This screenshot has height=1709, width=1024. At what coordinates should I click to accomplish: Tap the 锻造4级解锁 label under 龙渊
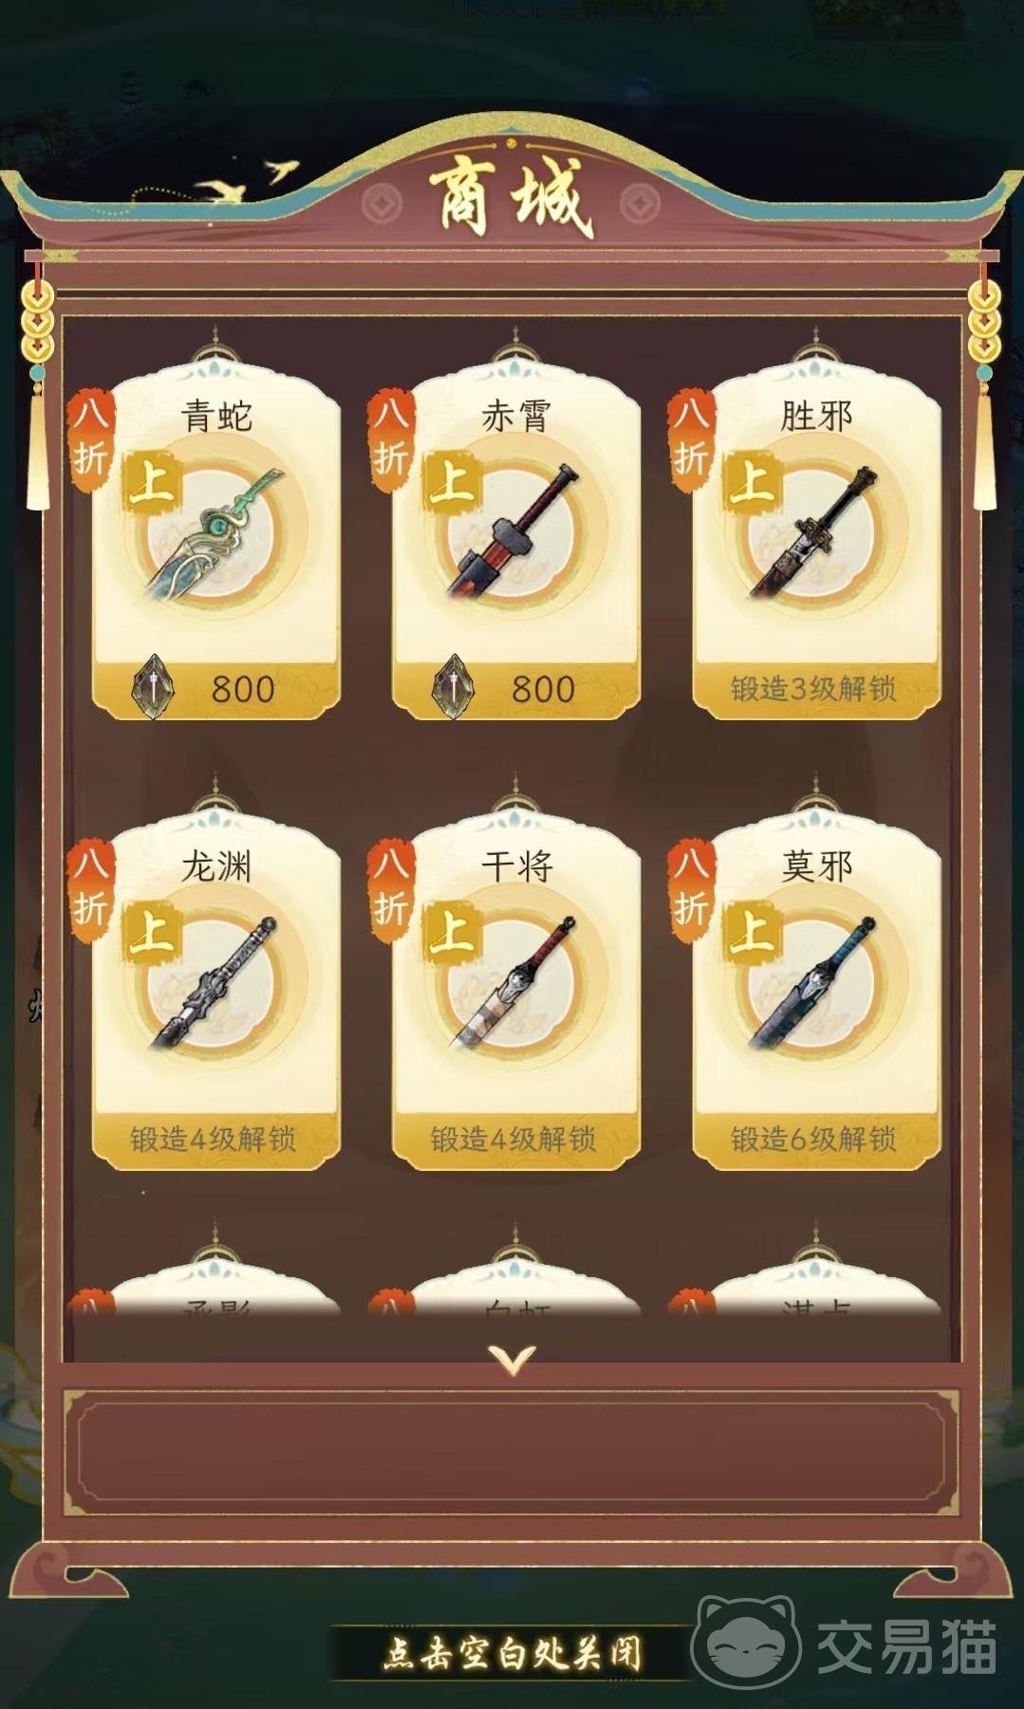coord(213,1138)
